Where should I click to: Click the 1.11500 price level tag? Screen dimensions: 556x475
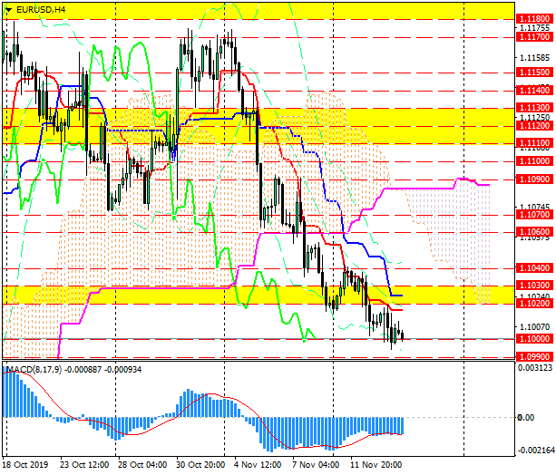point(531,71)
